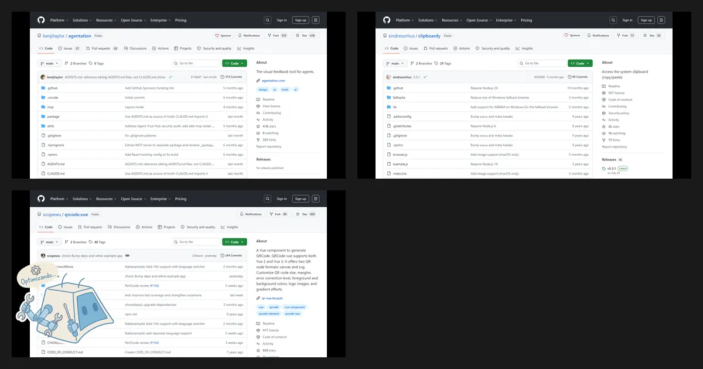
Task: Click the GitHub logo on the agentation page
Action: coord(41,20)
